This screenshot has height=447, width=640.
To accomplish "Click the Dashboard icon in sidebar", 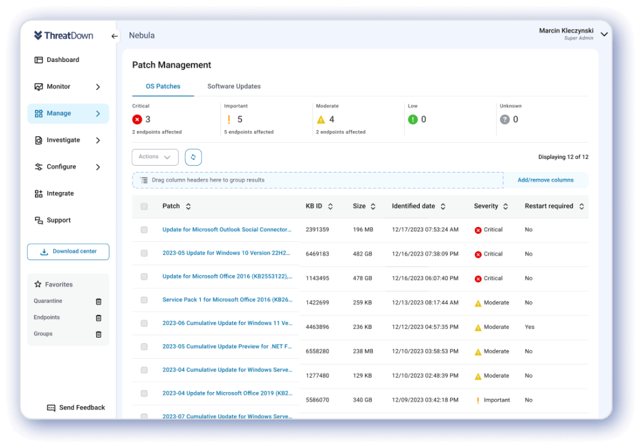I will (x=39, y=60).
